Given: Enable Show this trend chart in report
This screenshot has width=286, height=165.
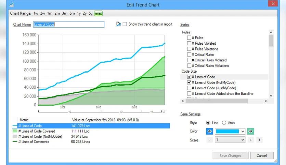Looking at the screenshot, I should point(125,24).
